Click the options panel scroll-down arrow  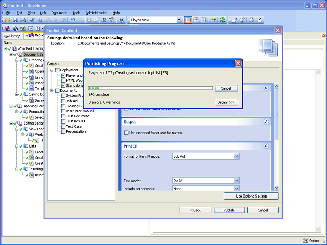276,188
